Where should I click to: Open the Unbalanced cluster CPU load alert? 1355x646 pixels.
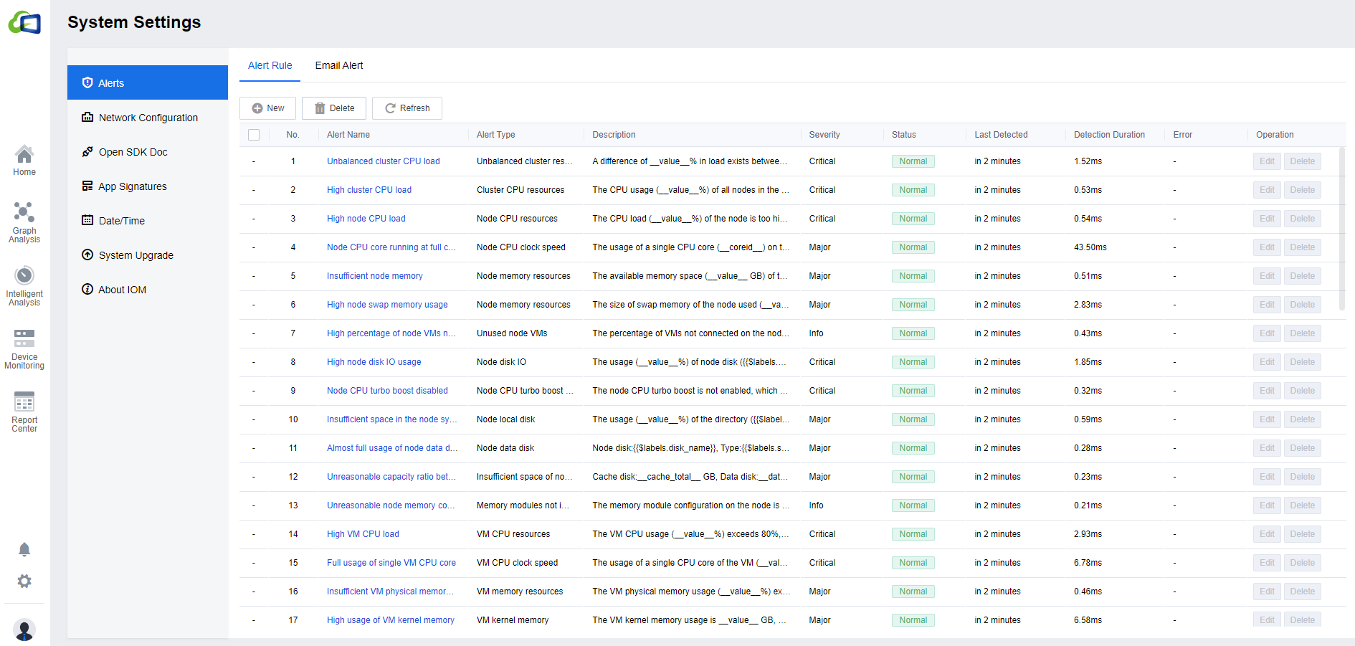tap(383, 161)
